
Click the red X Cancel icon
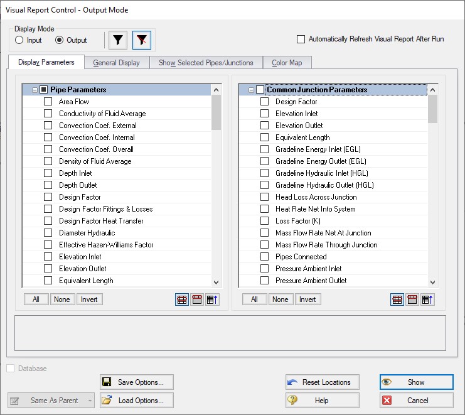point(387,400)
